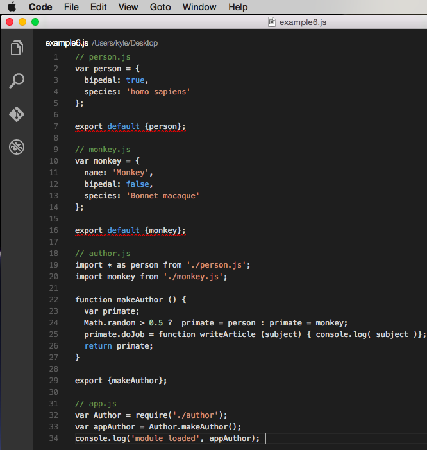Click the green zoom window button
Screen dimensions: 427x450
pos(35,22)
